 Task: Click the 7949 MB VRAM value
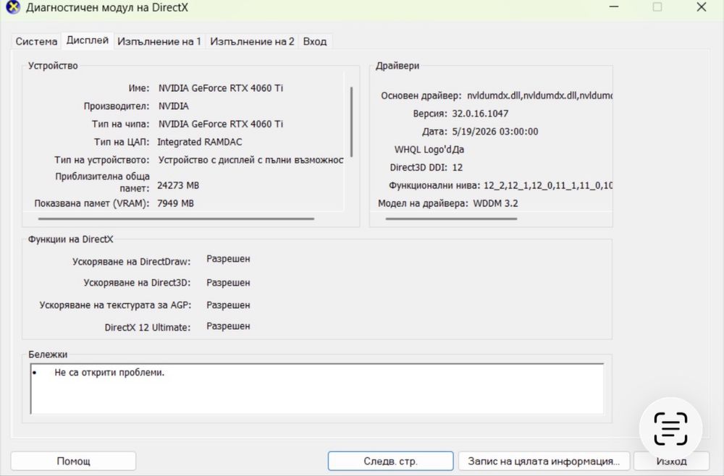pyautogui.click(x=175, y=203)
